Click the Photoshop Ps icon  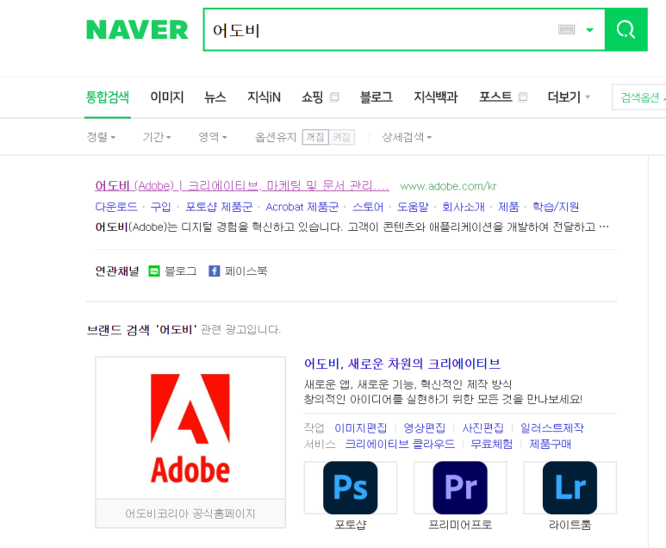(351, 488)
